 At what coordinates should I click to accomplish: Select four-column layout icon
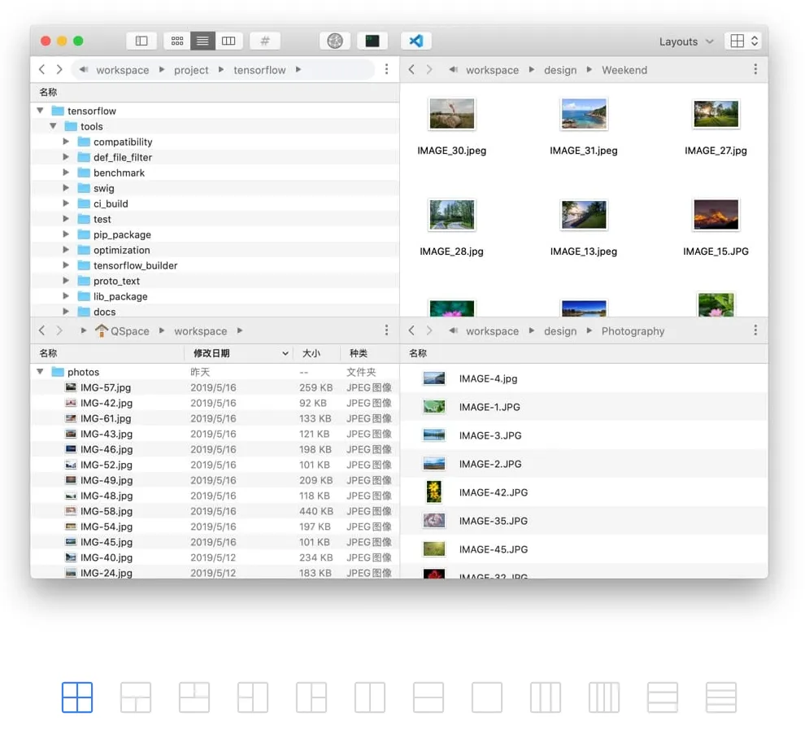pyautogui.click(x=603, y=697)
